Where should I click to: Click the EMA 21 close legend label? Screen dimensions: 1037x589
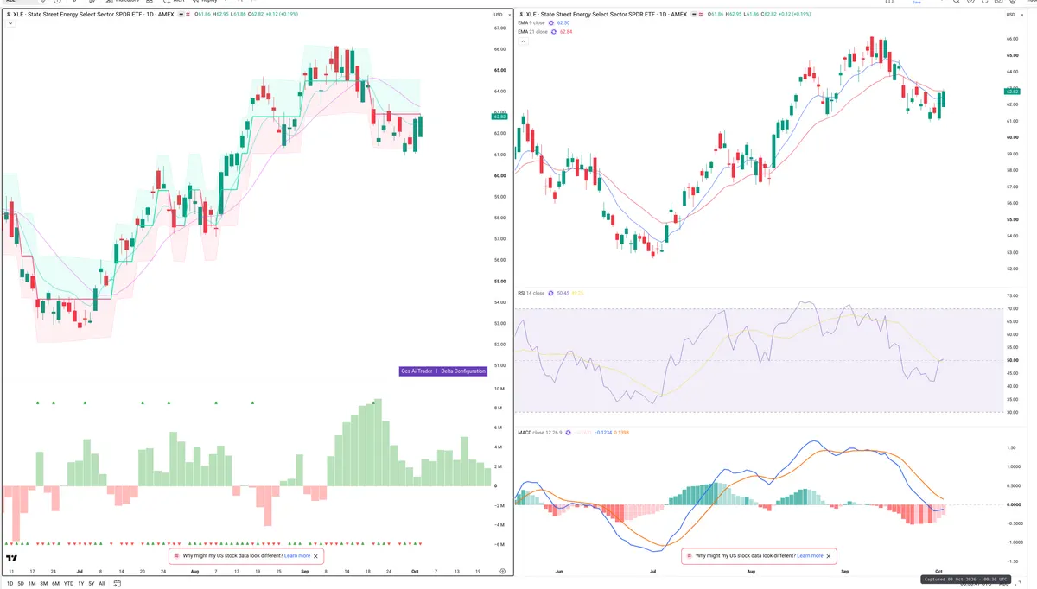(x=532, y=32)
